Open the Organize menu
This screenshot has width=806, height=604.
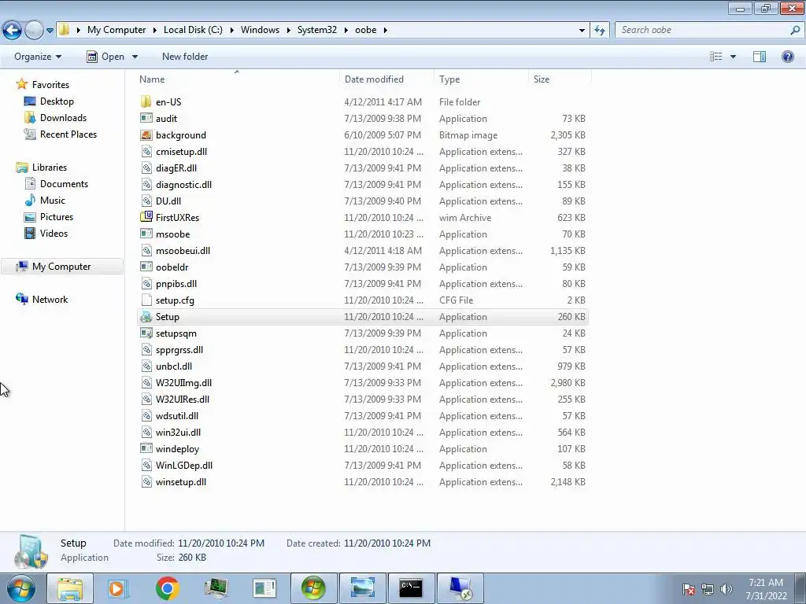(x=38, y=57)
